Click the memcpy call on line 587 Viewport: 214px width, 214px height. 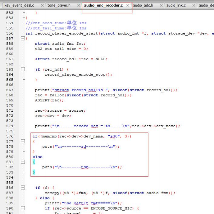pos(110,193)
